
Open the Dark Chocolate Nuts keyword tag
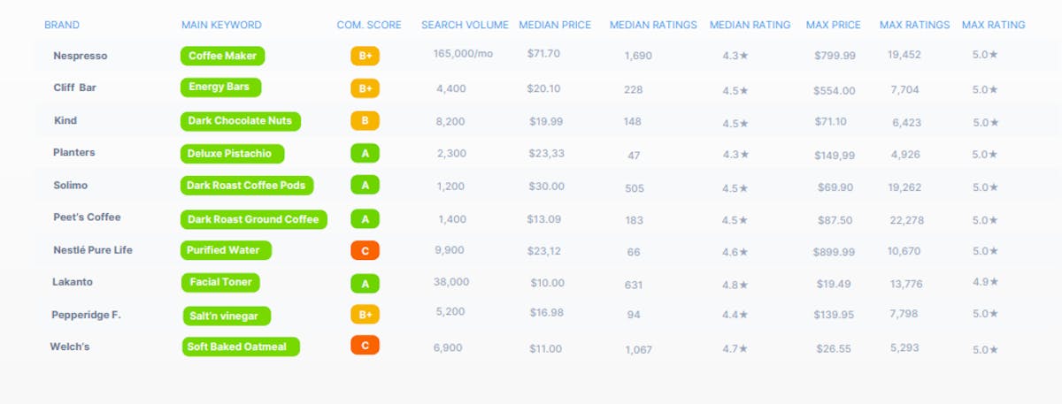(241, 121)
